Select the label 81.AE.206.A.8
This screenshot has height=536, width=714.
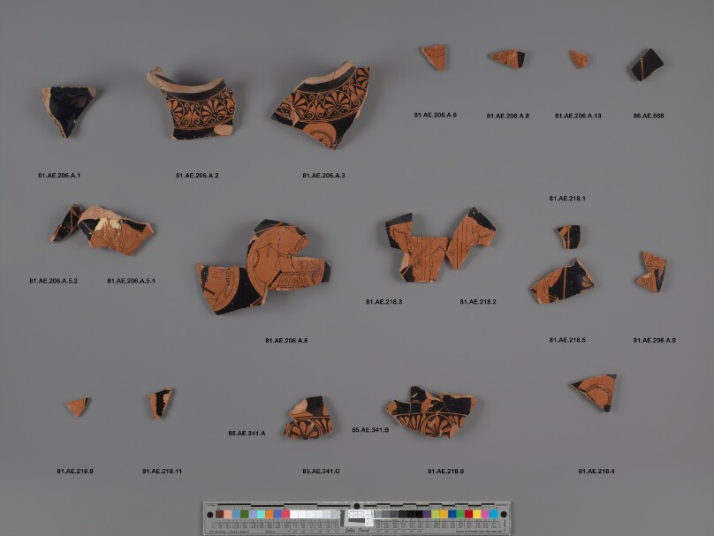point(508,116)
